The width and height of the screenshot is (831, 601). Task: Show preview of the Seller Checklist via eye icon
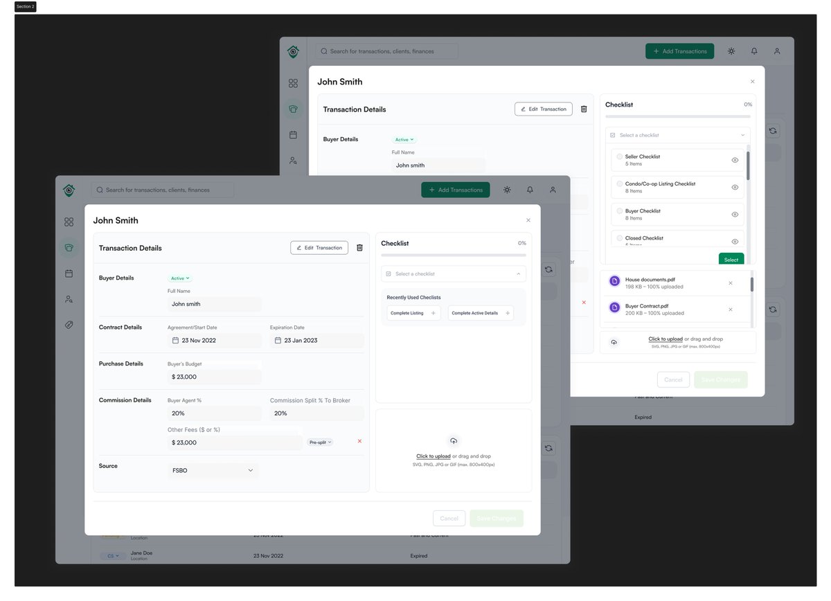pyautogui.click(x=736, y=159)
